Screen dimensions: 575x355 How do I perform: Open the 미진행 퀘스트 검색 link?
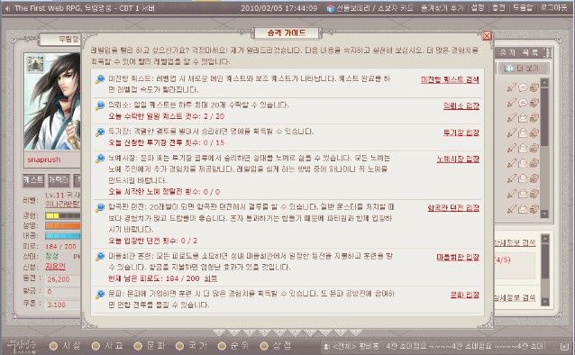450,79
